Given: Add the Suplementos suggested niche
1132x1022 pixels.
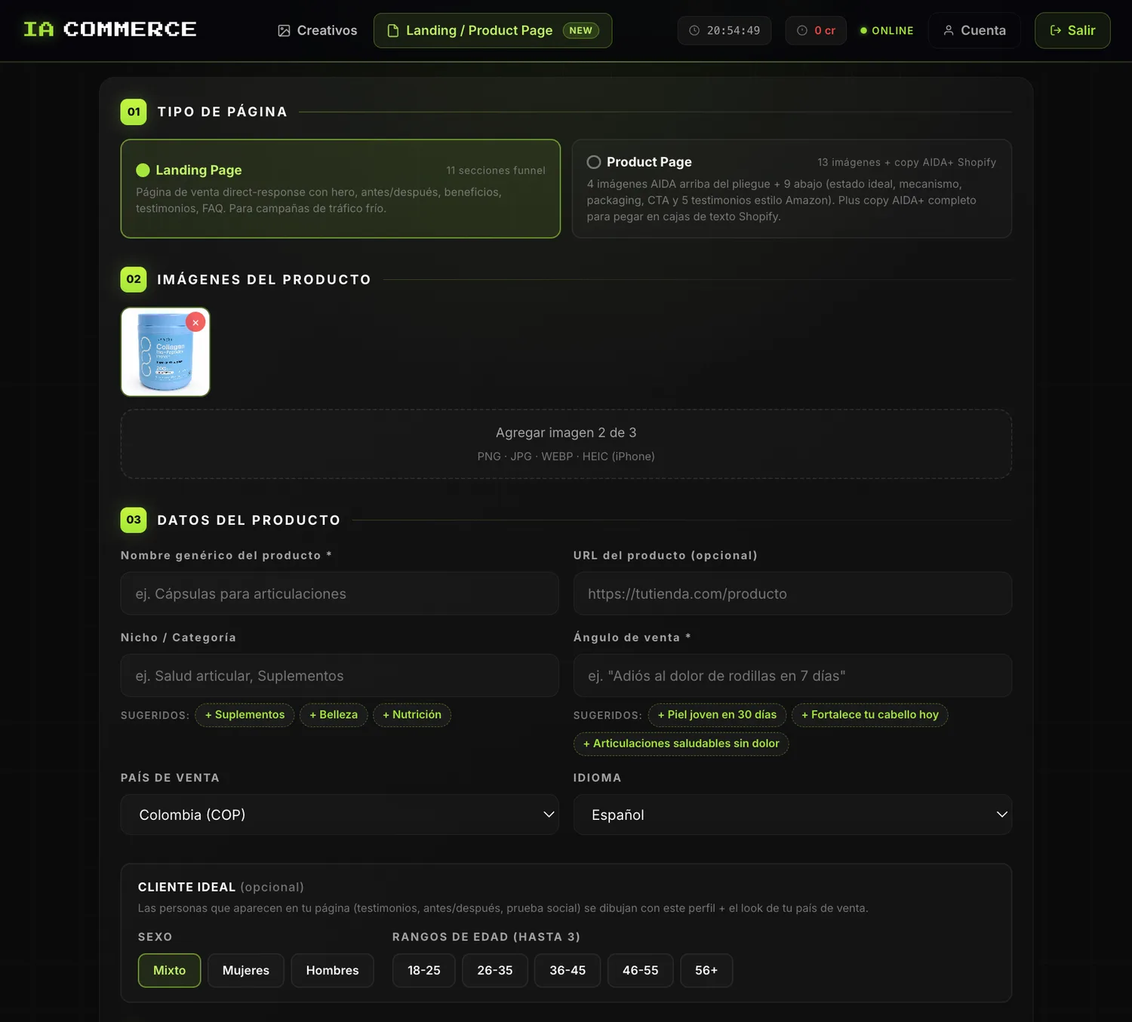Looking at the screenshot, I should pos(245,715).
